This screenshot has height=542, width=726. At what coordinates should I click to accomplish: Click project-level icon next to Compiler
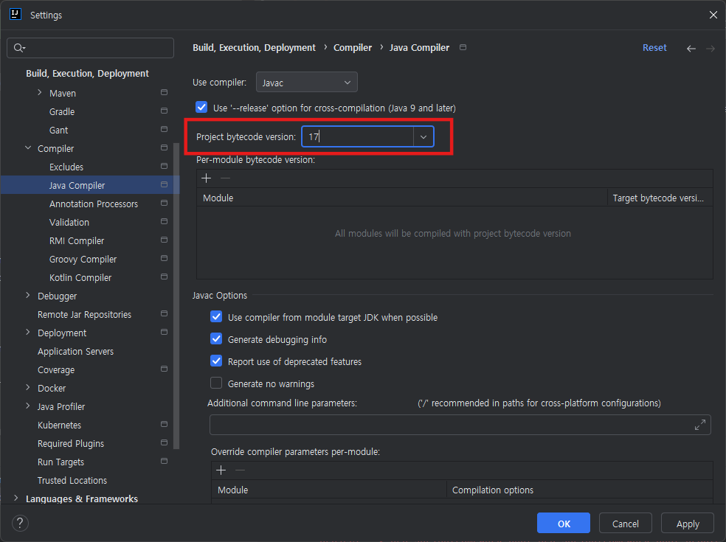pos(164,148)
